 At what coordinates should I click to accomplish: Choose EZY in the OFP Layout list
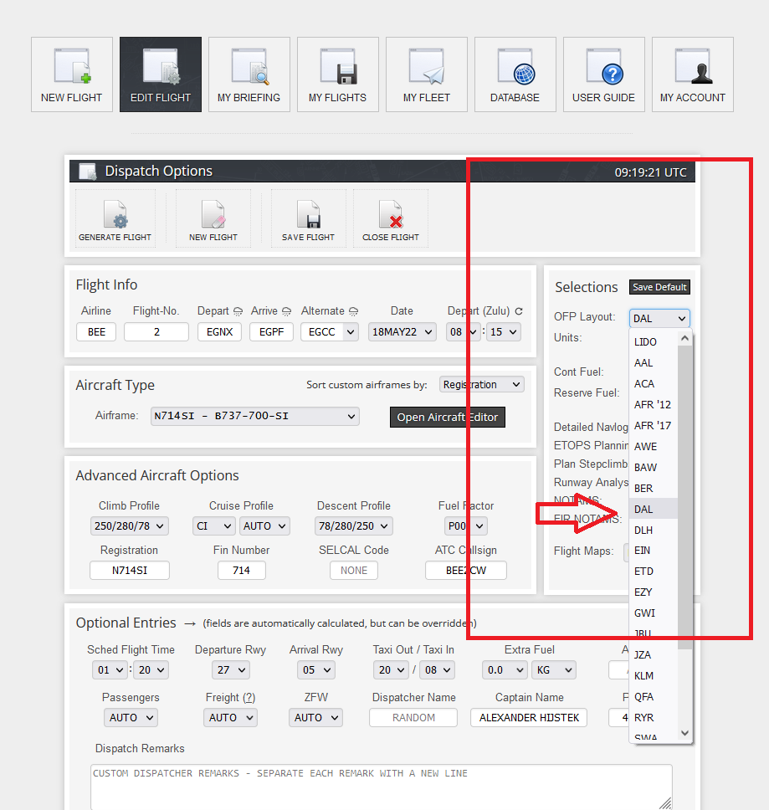(643, 592)
